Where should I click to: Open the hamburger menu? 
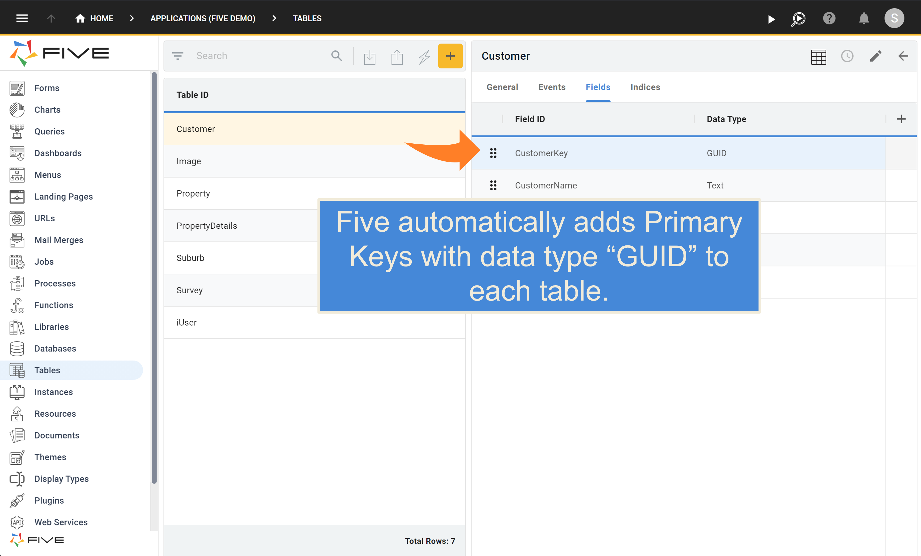22,18
